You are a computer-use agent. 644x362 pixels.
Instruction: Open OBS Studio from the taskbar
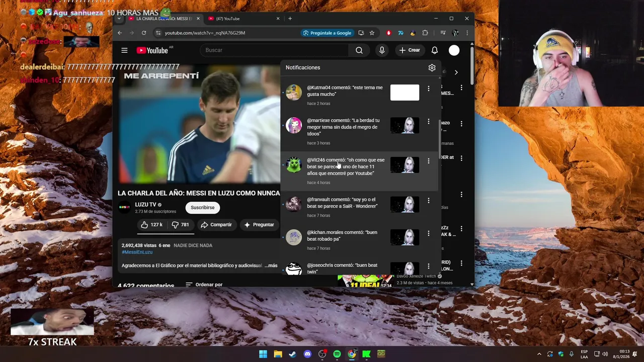(322, 354)
